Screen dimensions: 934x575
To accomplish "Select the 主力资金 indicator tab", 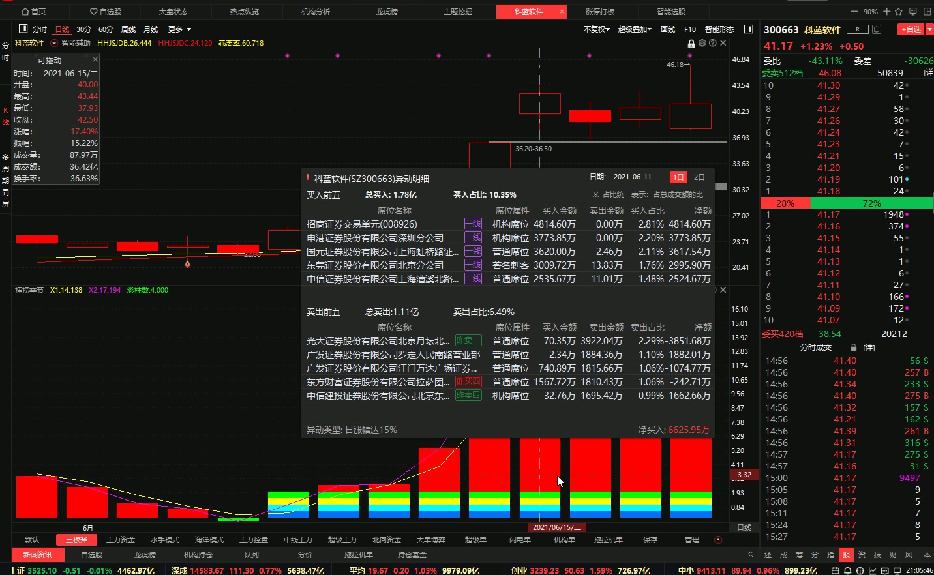I will [x=121, y=540].
